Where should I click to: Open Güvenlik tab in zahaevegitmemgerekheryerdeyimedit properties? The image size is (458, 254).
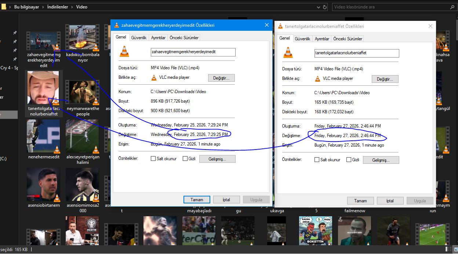(139, 37)
